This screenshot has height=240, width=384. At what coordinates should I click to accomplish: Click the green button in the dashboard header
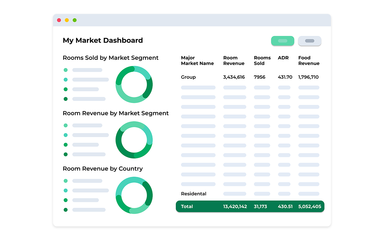coord(283,41)
